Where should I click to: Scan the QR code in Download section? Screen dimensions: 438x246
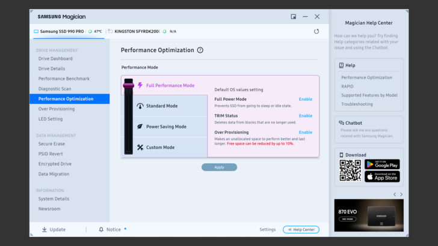[350, 170]
